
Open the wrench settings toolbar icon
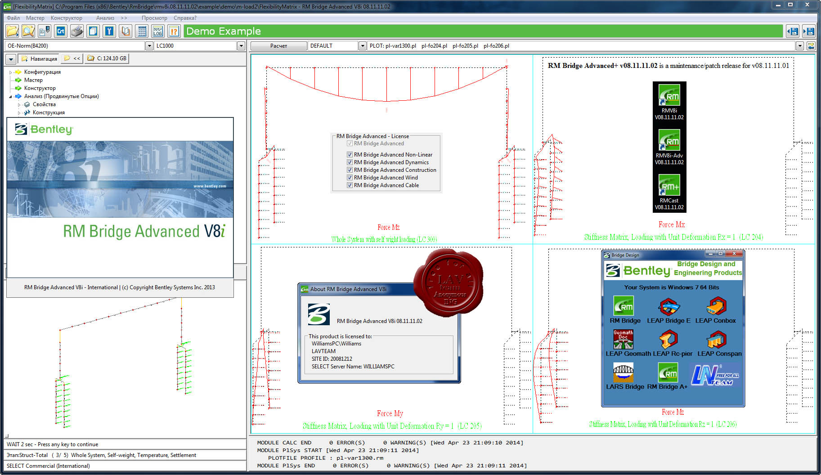[x=109, y=31]
